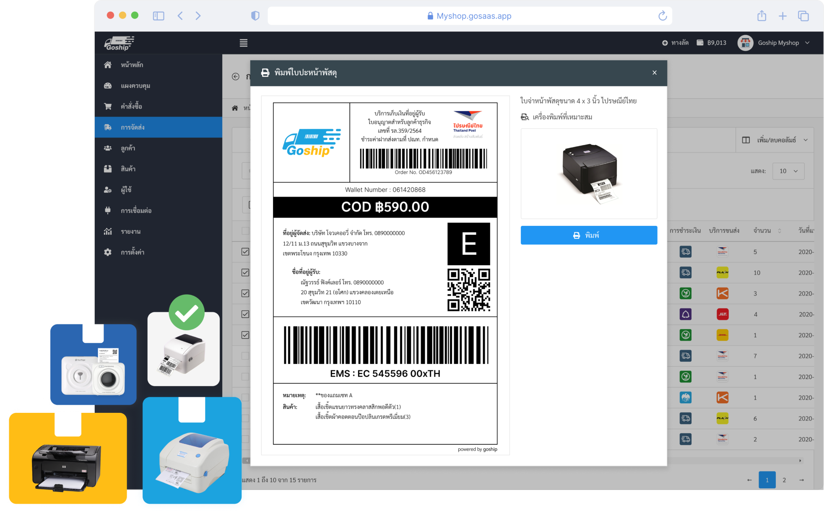
Task: Click the yellow DHL carrier icon
Action: 723,335
